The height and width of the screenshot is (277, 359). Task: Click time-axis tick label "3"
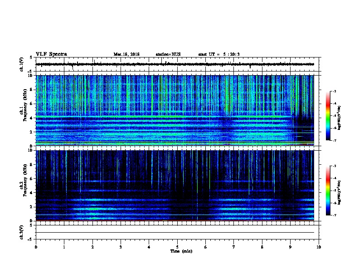(x=121, y=247)
